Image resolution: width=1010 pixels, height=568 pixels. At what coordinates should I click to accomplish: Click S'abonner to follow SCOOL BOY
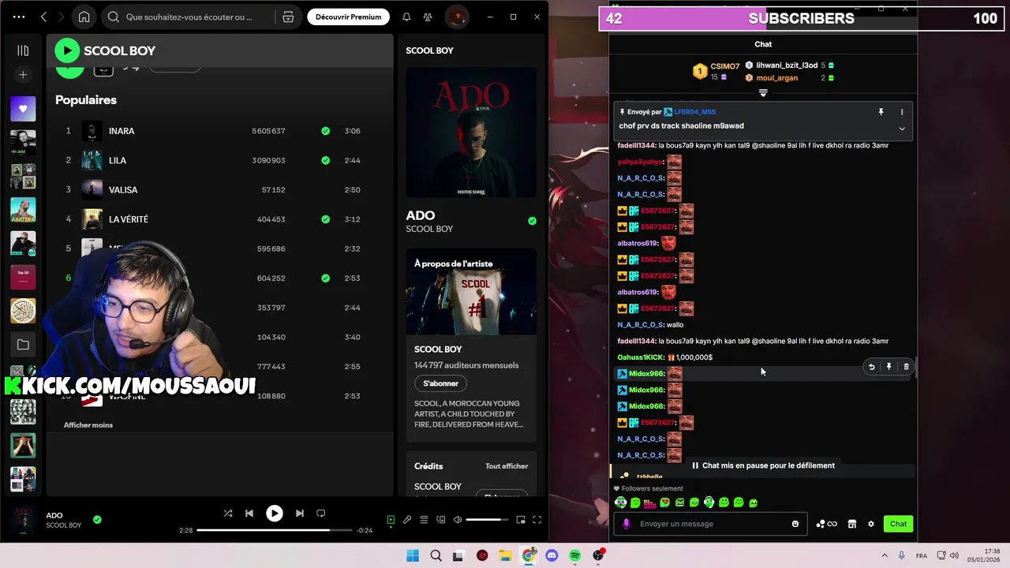click(x=440, y=383)
